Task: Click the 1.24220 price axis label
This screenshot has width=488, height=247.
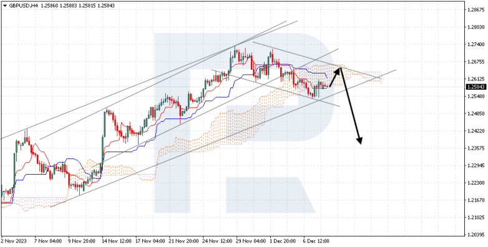Action: pyautogui.click(x=476, y=131)
